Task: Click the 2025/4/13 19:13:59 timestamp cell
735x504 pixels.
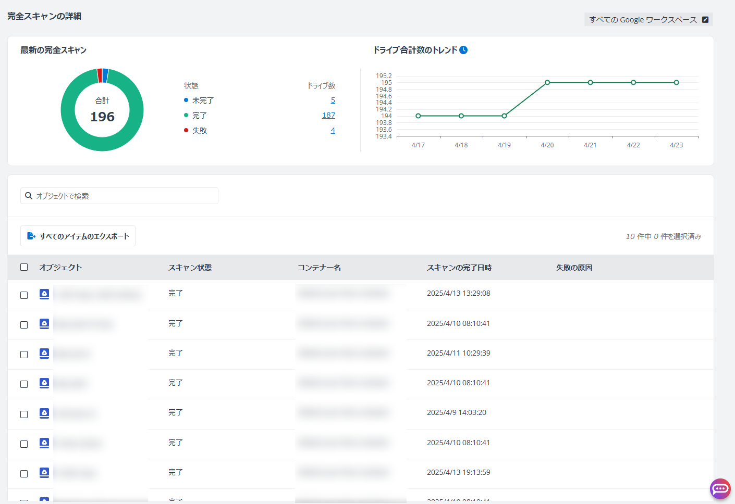Action: [459, 472]
